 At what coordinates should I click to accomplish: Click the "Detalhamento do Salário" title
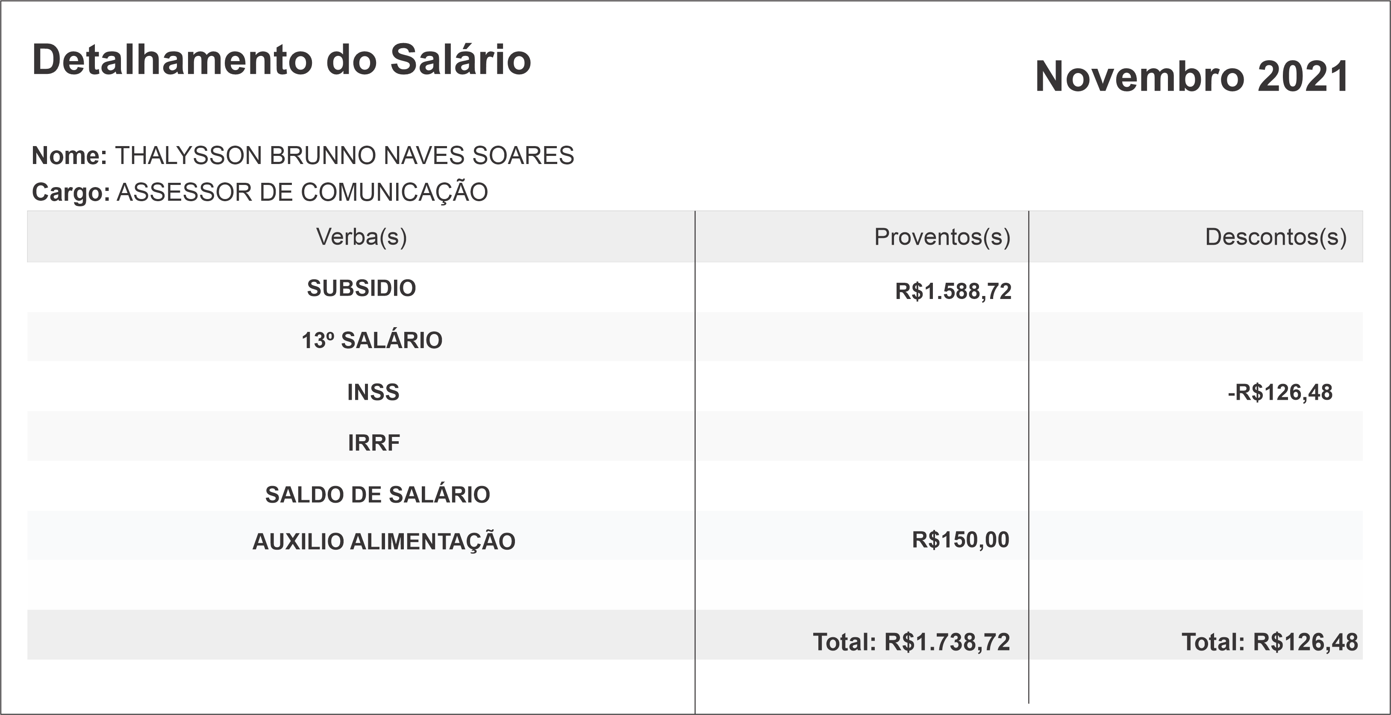[x=281, y=59]
